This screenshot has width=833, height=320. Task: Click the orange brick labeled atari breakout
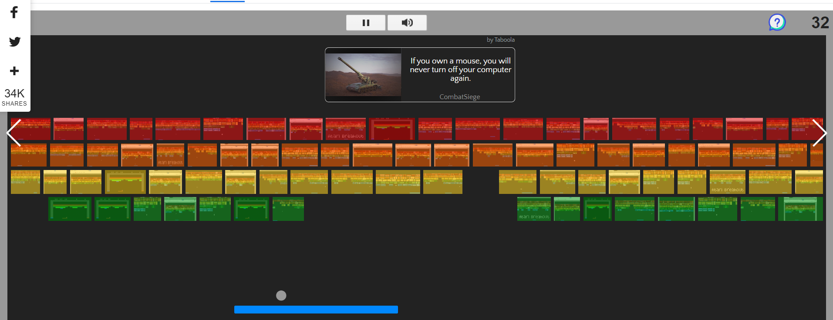[170, 155]
